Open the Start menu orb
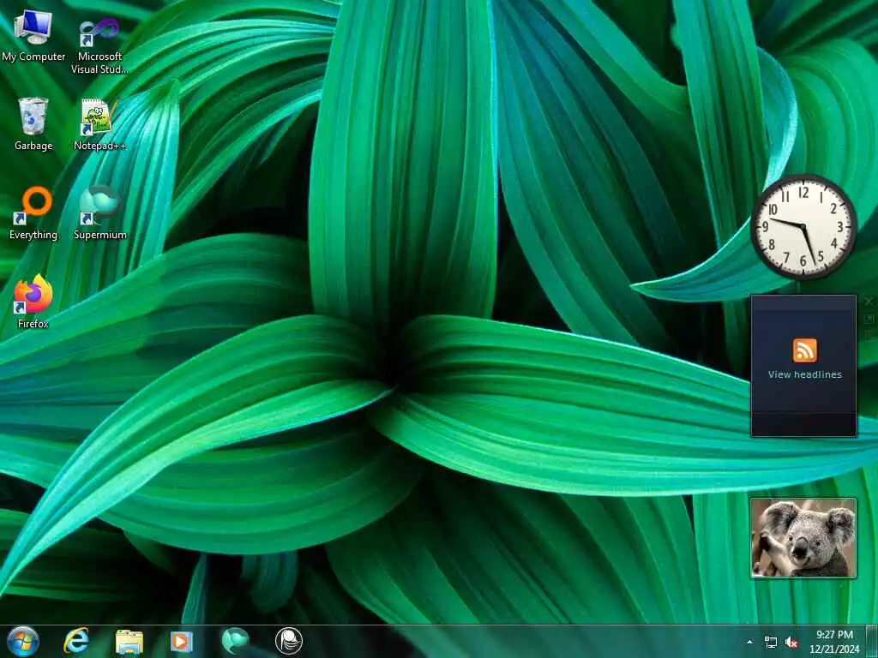 tap(23, 641)
